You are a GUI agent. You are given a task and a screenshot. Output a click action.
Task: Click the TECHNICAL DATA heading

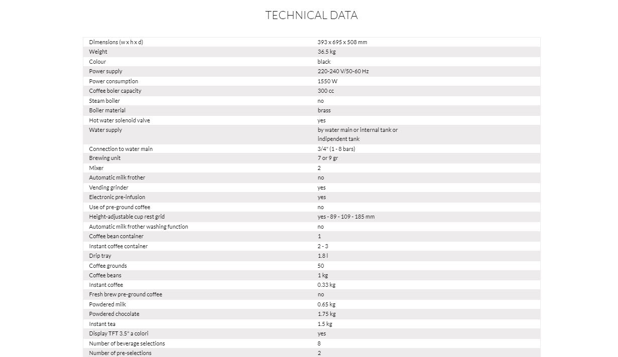coord(311,16)
